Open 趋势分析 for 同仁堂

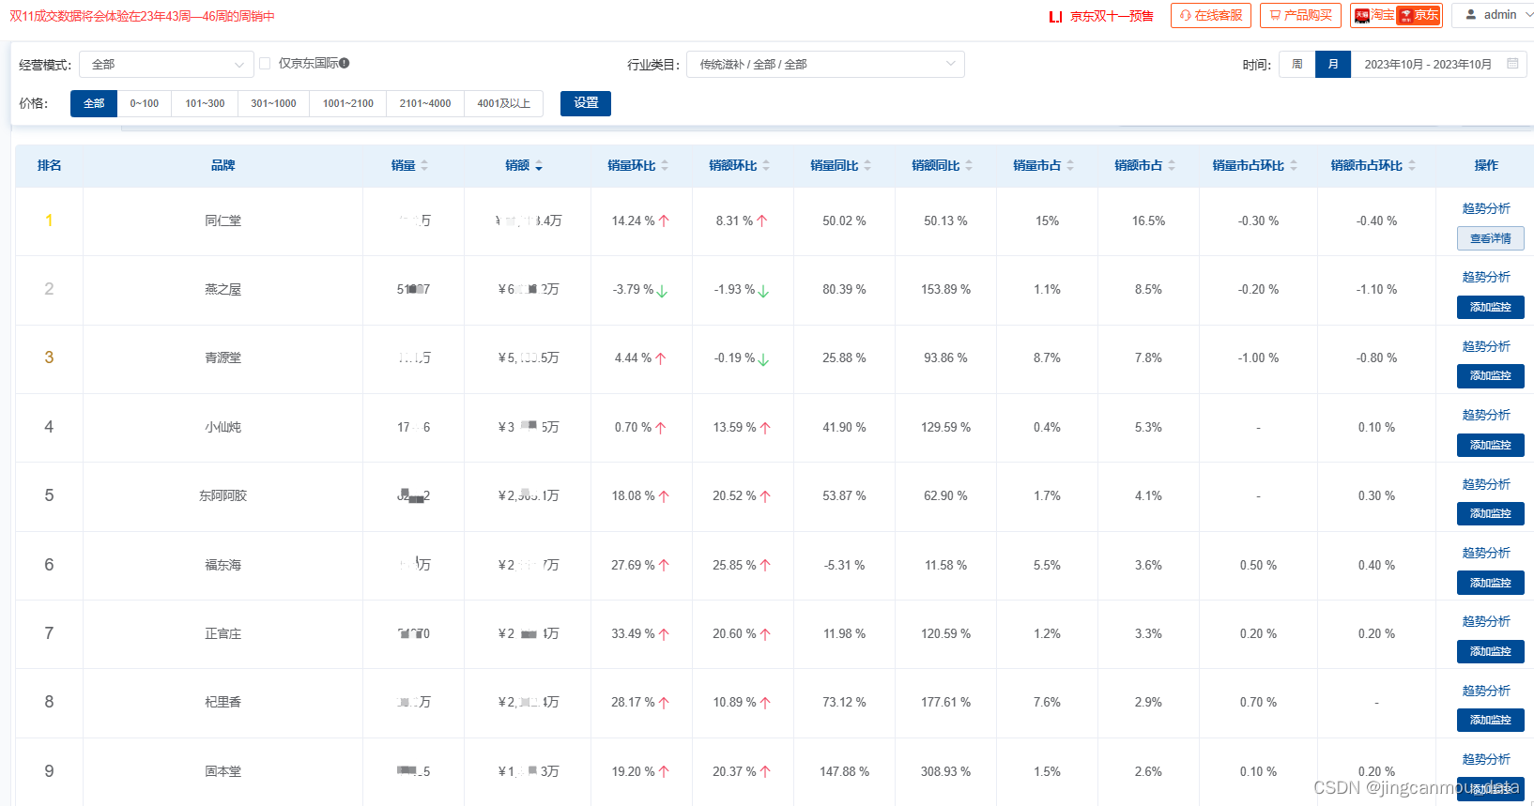pyautogui.click(x=1486, y=208)
